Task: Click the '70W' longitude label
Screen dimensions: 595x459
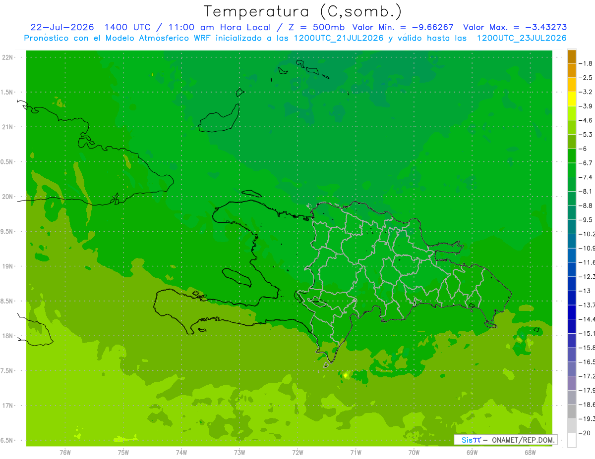Action: 414,452
